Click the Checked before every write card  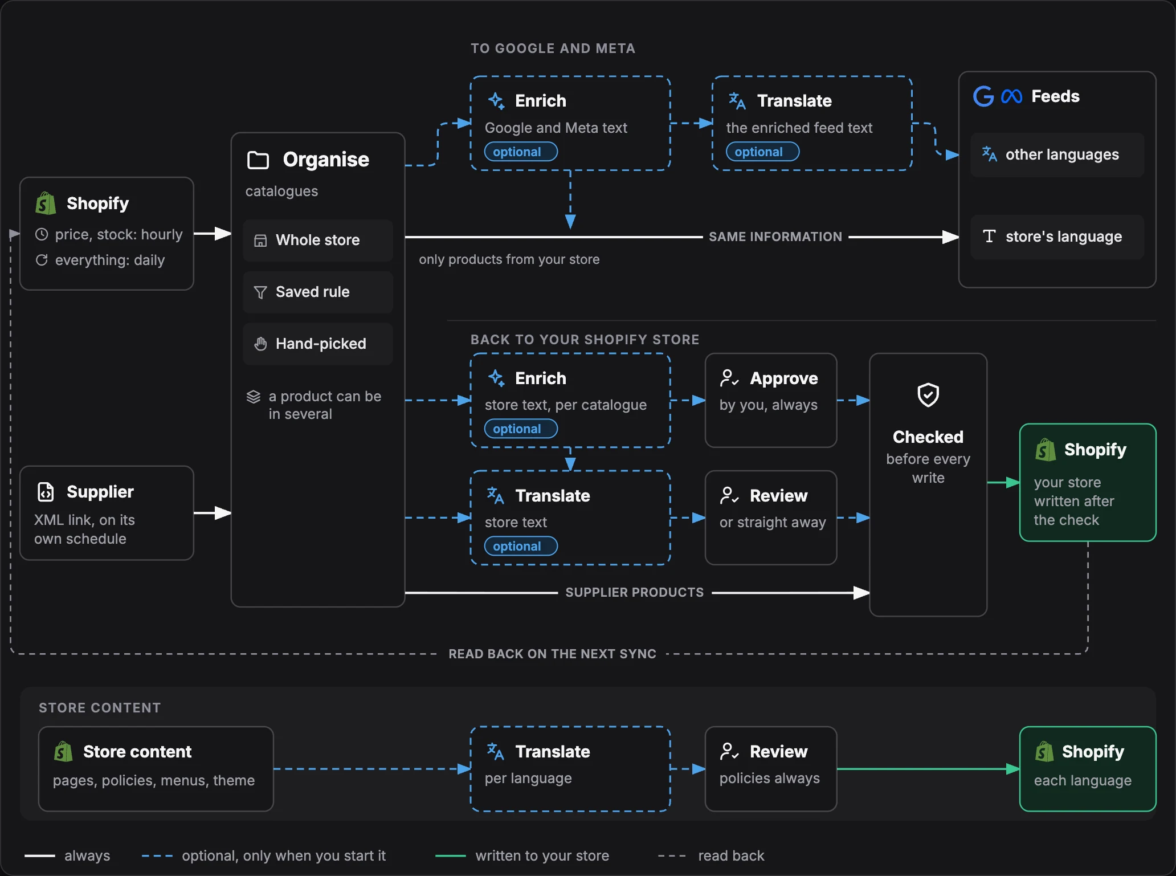click(x=928, y=485)
